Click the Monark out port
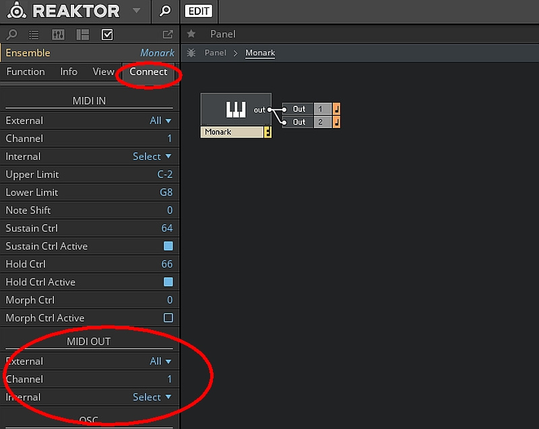 point(269,110)
